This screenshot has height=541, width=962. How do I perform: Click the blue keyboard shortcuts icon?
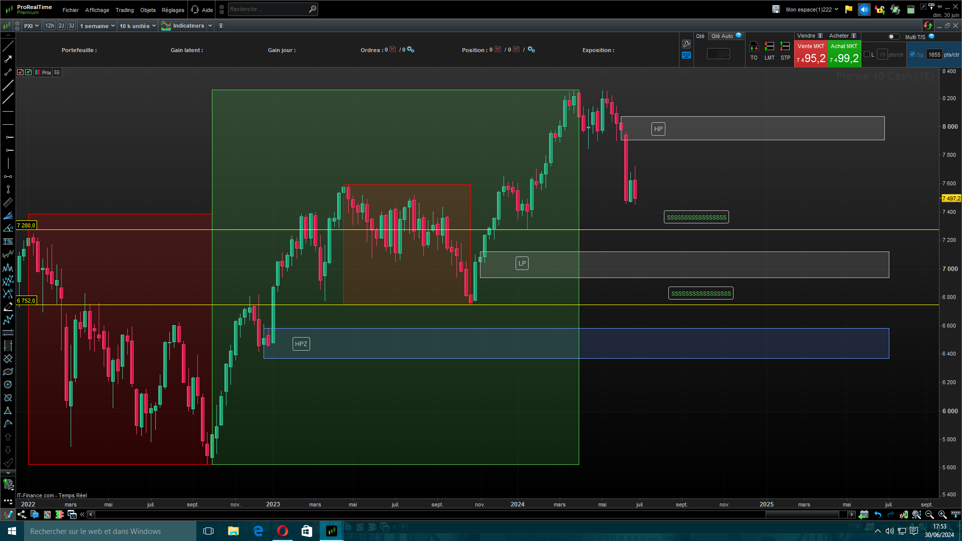coord(686,56)
